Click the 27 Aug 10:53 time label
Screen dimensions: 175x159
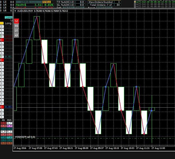127,148
